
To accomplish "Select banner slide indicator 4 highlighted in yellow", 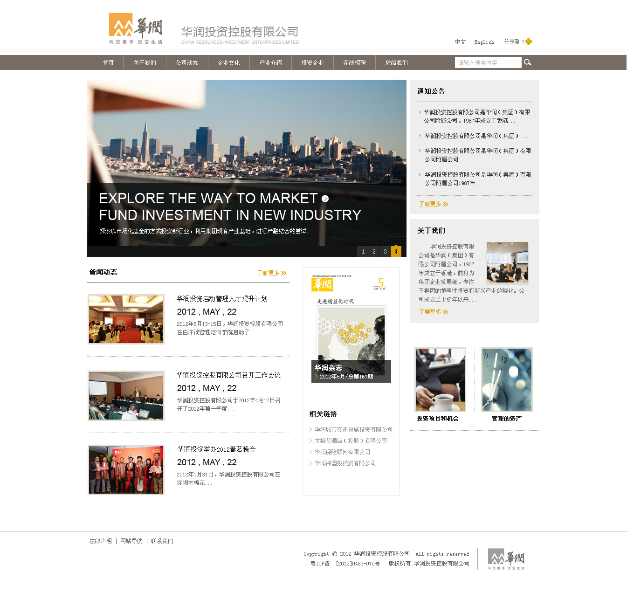I will (x=396, y=251).
